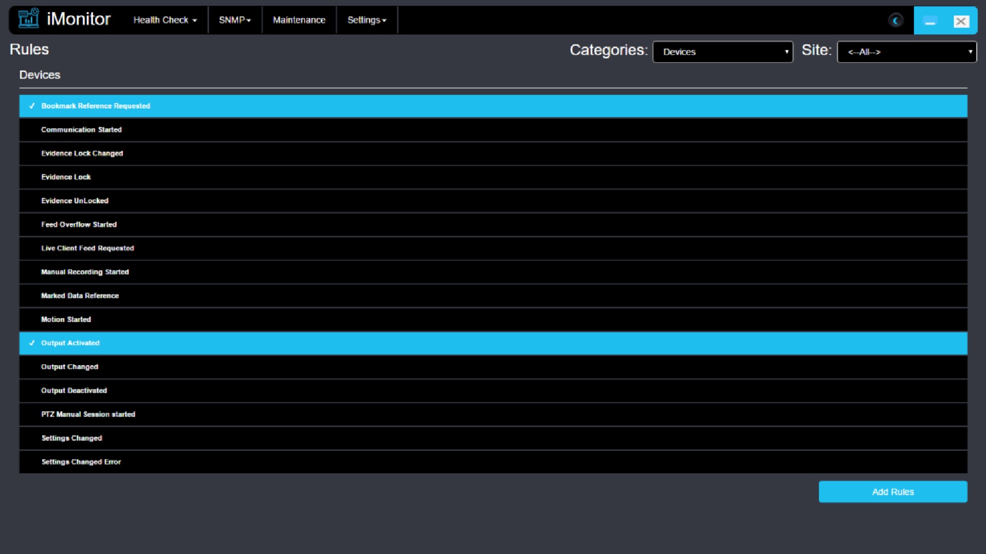The height and width of the screenshot is (554, 986).
Task: Deselect the Output Activated rule
Action: [x=493, y=343]
